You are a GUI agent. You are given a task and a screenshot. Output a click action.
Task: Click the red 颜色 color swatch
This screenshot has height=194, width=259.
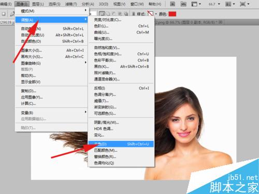click(172, 14)
